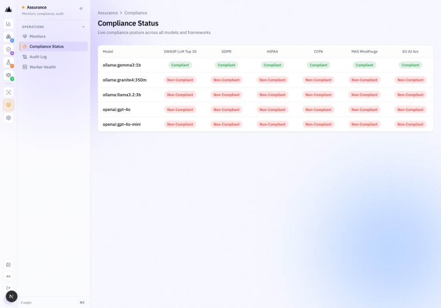Select Compliance Status in the sidebar
441x308 pixels.
pos(53,46)
